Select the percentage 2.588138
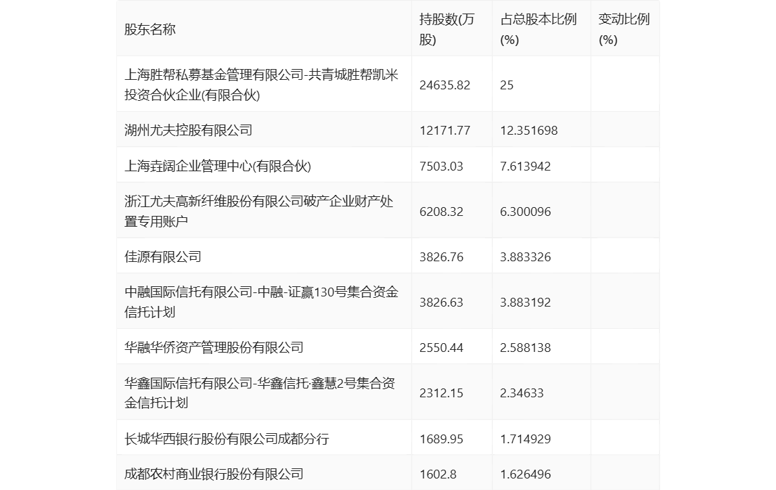The image size is (776, 490). point(525,348)
